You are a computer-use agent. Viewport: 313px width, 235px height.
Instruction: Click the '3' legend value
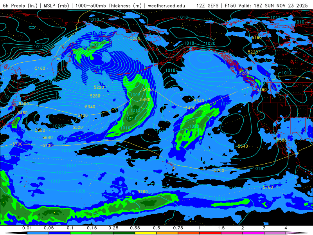point(264,228)
